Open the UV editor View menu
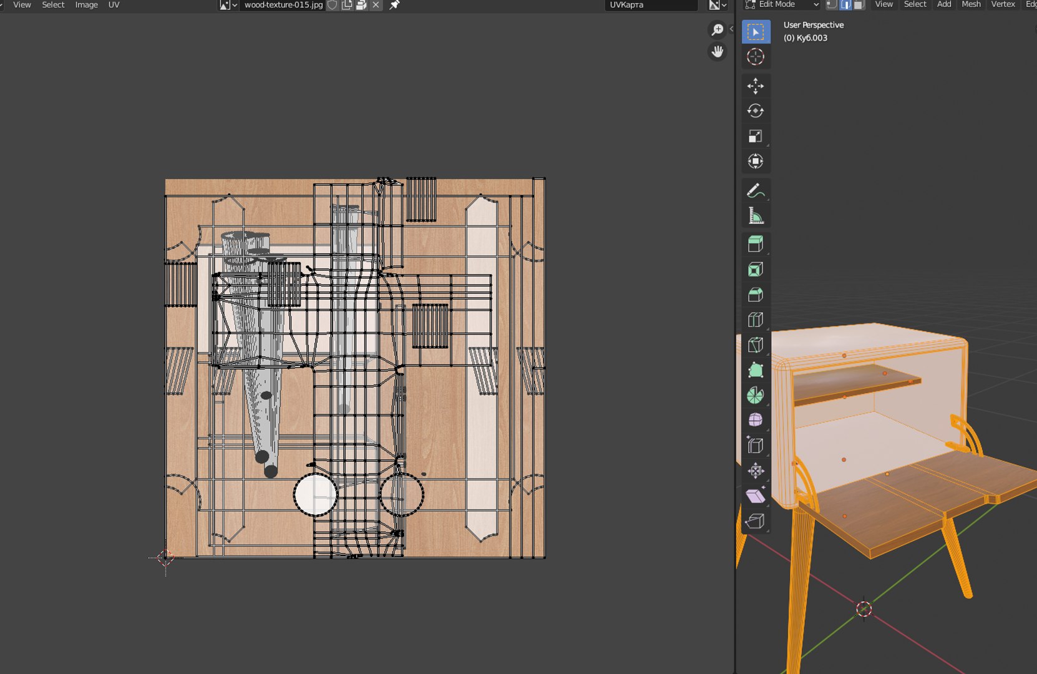Screen dimensions: 1037x674 (22, 4)
